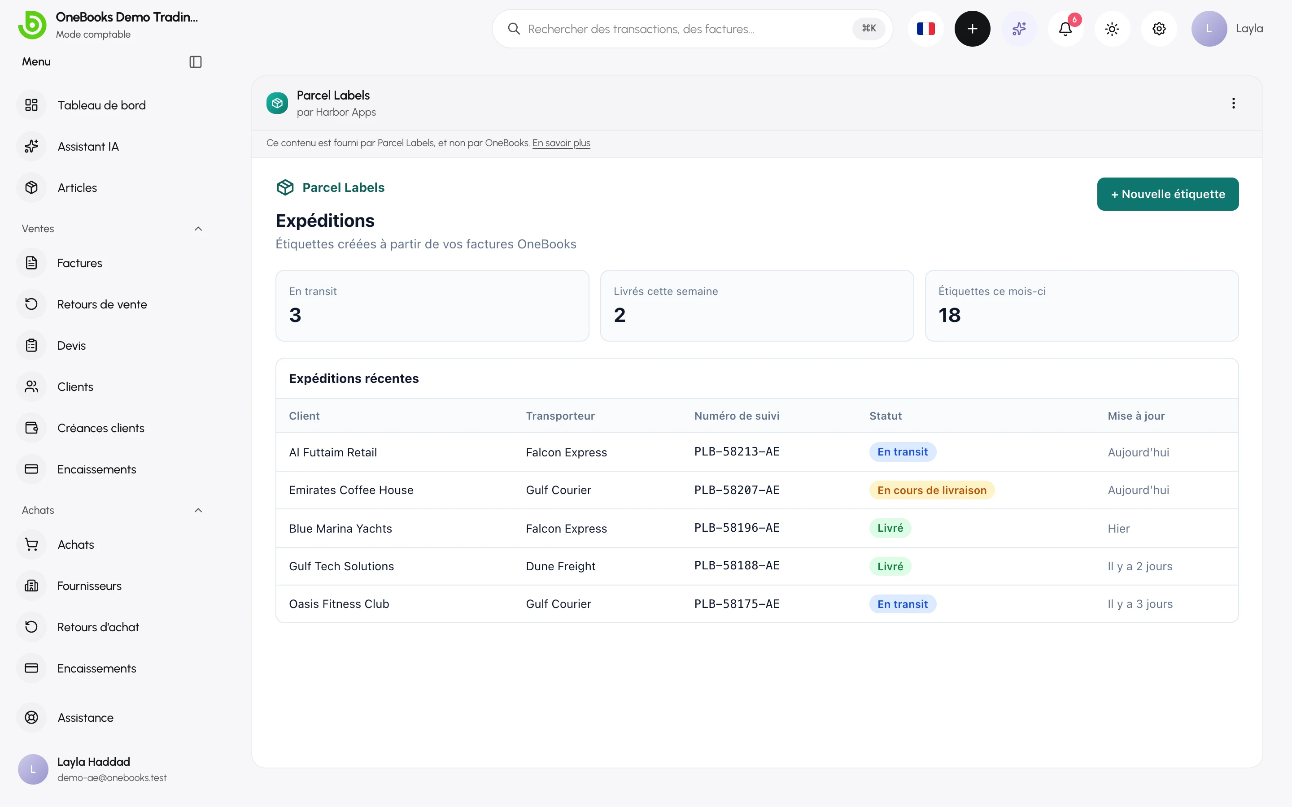
Task: Click the Parcel Labels box logo heading
Action: coord(331,187)
